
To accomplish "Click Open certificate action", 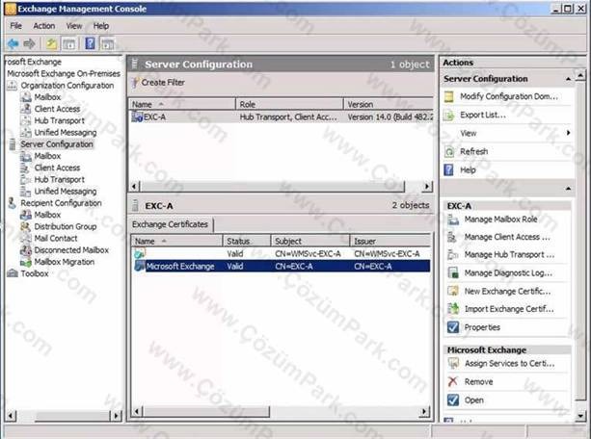I will 474,400.
